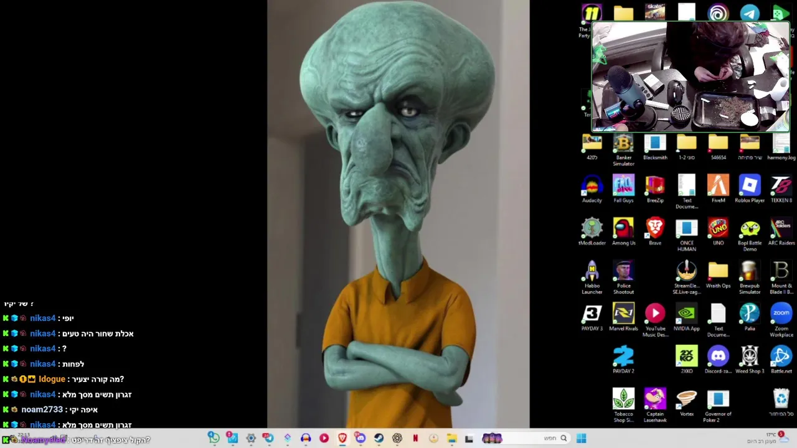
Task: Open the 2XKO desktop icon
Action: tap(687, 360)
